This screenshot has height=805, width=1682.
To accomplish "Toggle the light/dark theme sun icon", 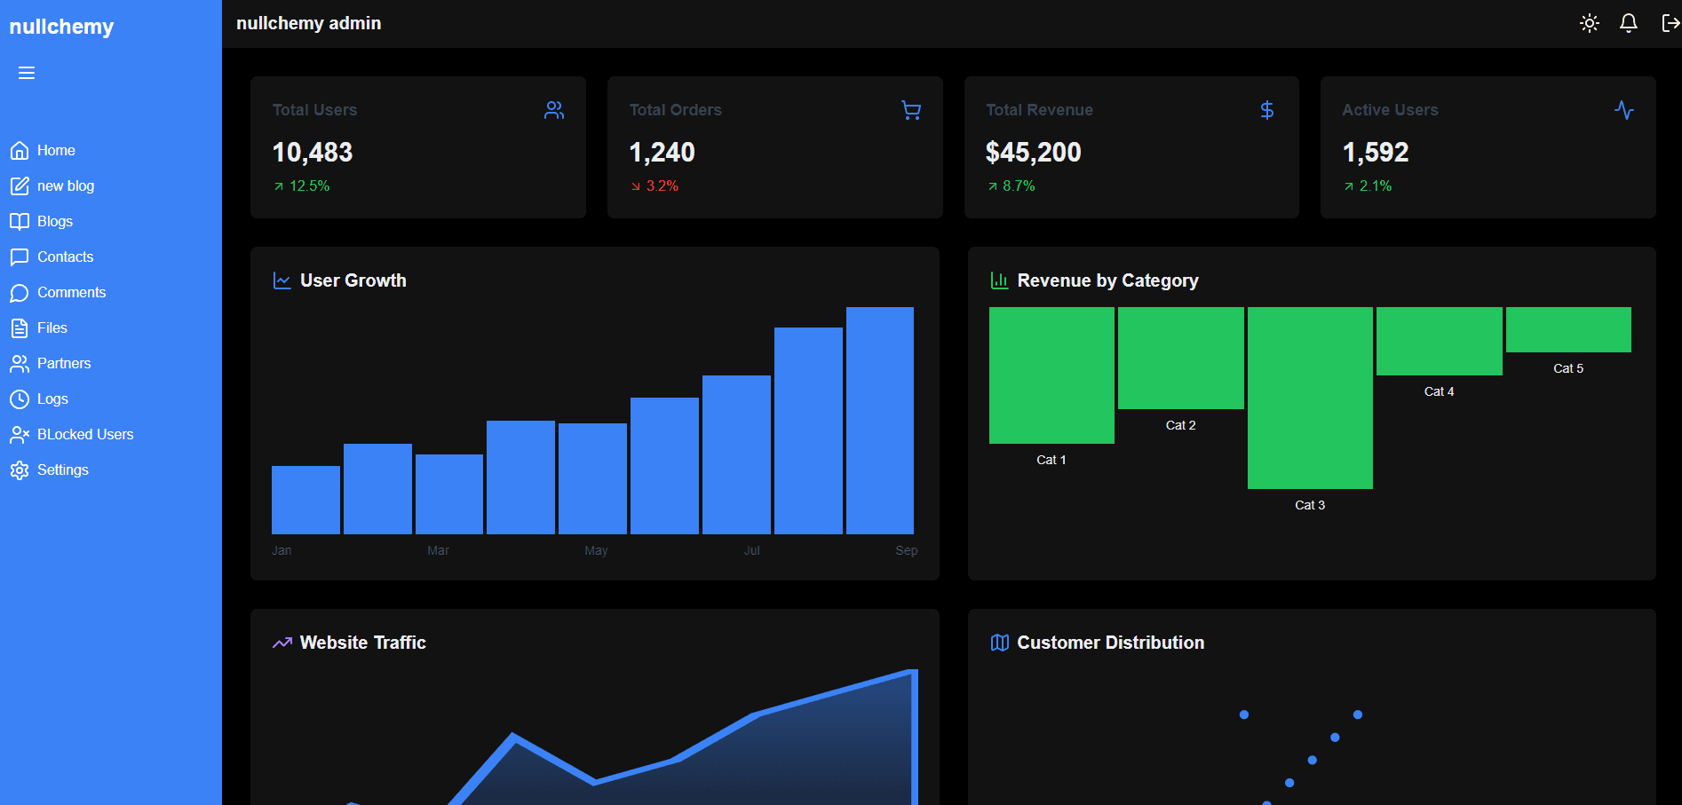I will (1589, 23).
